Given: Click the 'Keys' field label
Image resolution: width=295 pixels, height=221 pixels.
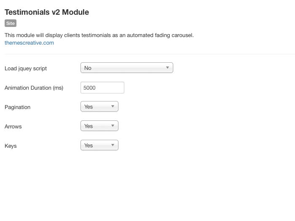Looking at the screenshot, I should [x=11, y=146].
